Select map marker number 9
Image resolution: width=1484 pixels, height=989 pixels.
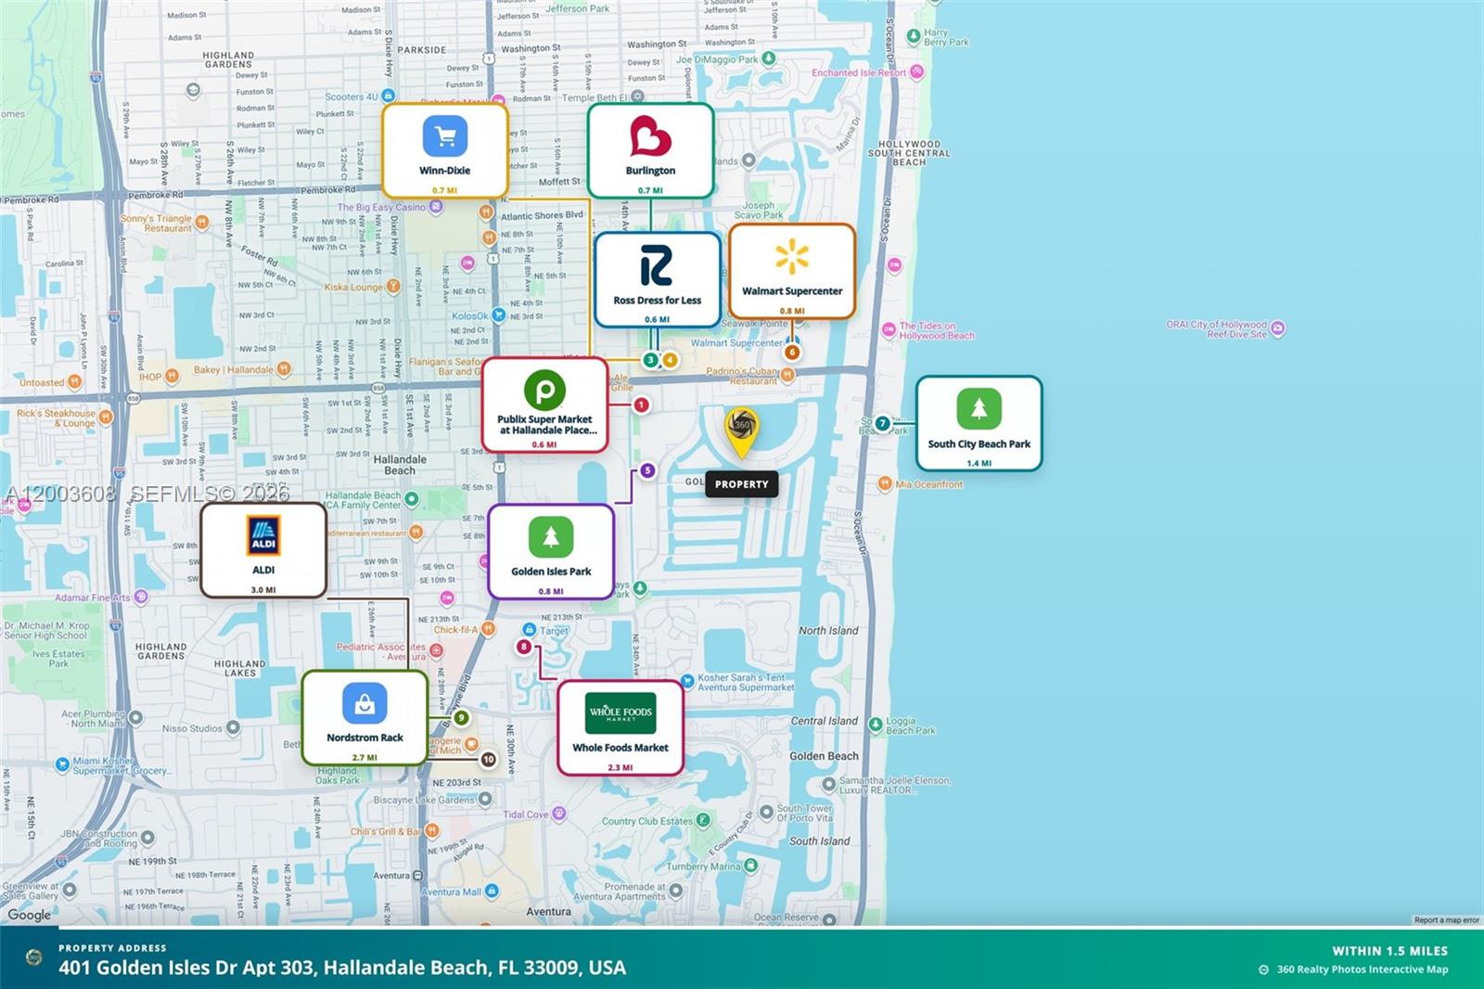461,717
